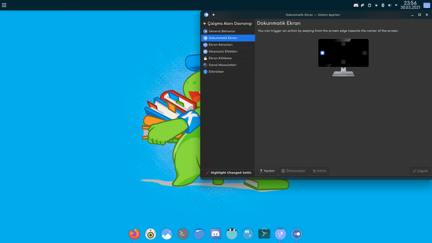Open General Behavior settings

[x=228, y=31]
